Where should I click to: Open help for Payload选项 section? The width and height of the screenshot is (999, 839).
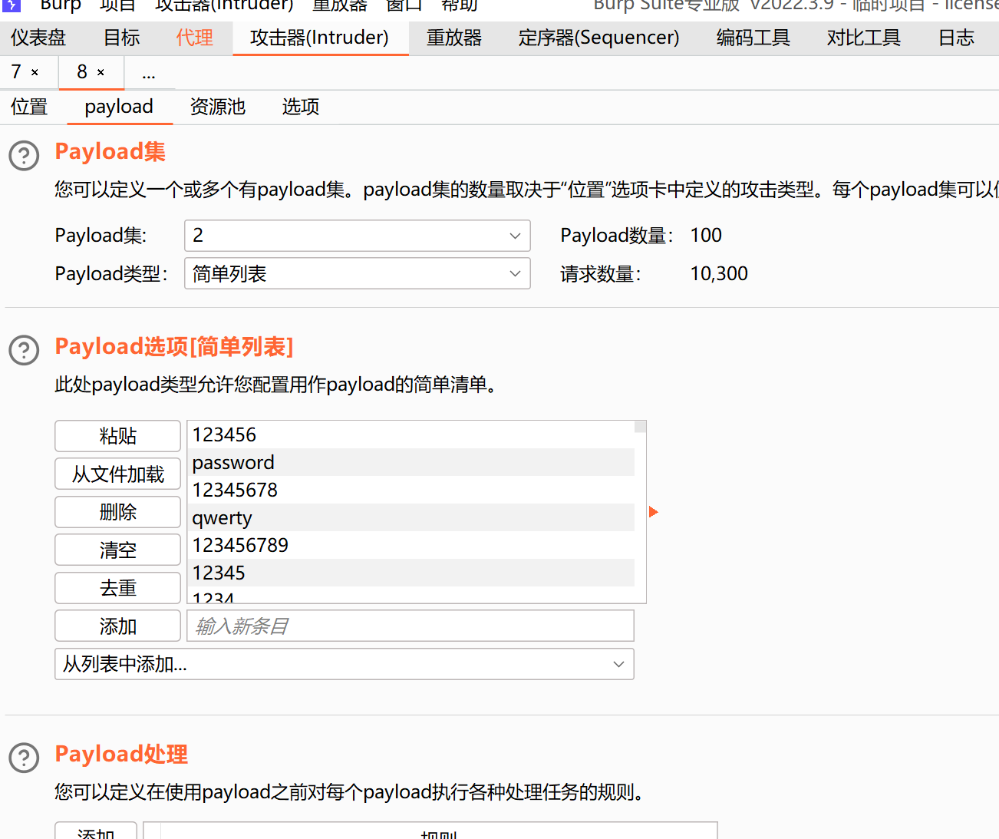(x=24, y=350)
